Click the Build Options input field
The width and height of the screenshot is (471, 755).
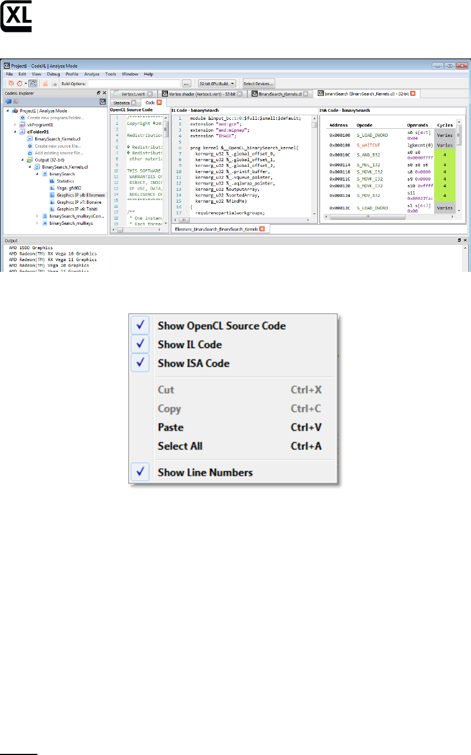tap(134, 83)
